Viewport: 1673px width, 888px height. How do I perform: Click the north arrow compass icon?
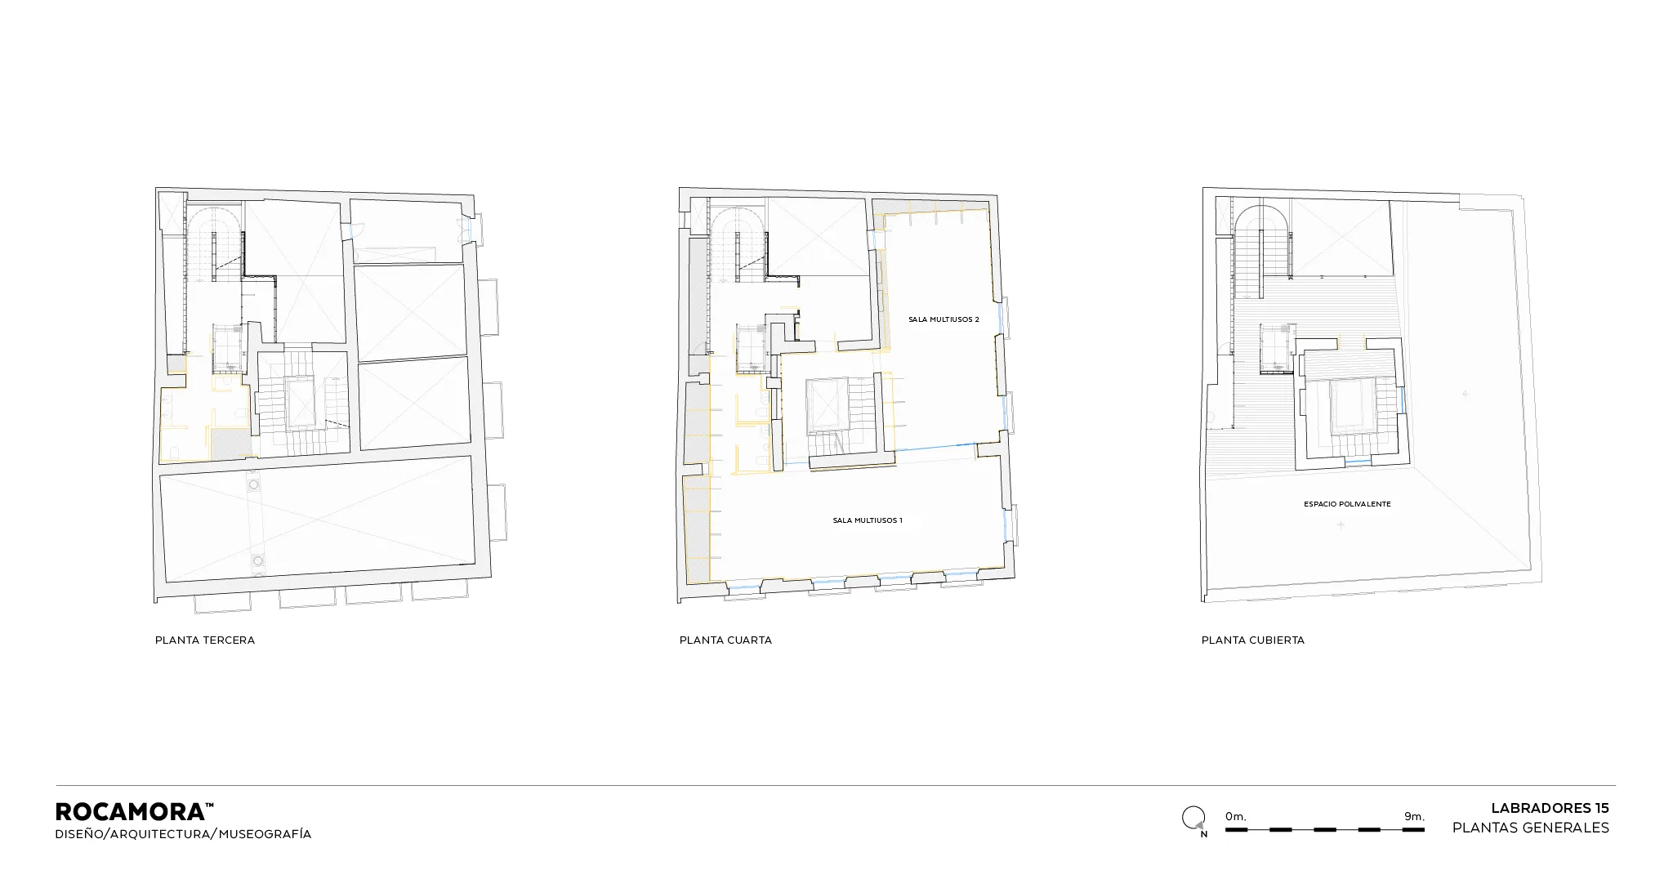1193,819
